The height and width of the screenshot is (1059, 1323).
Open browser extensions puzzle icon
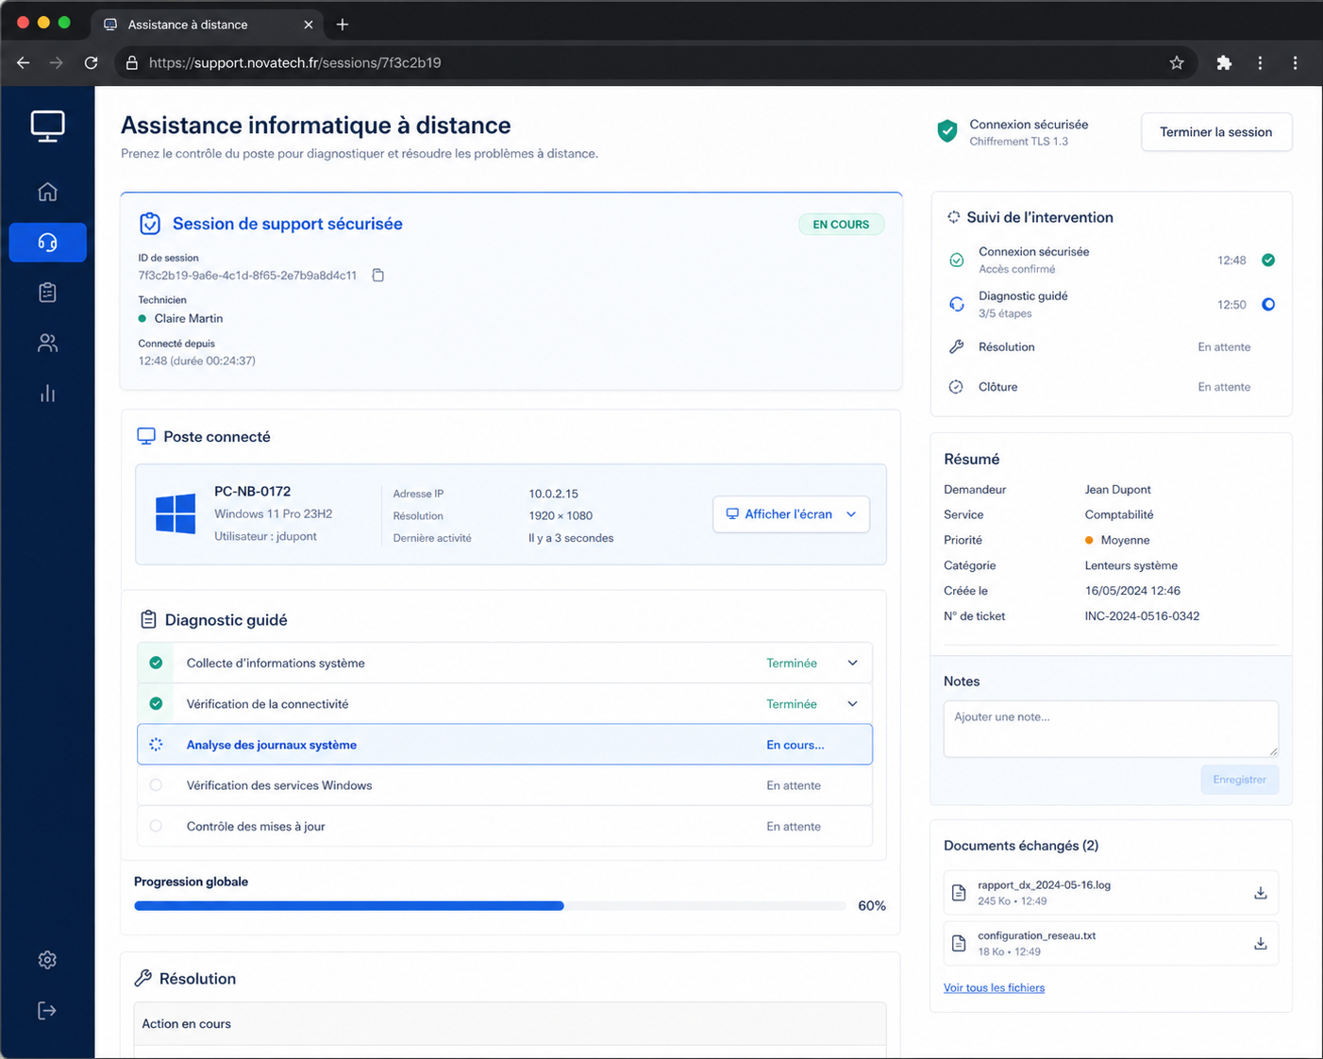click(x=1224, y=63)
